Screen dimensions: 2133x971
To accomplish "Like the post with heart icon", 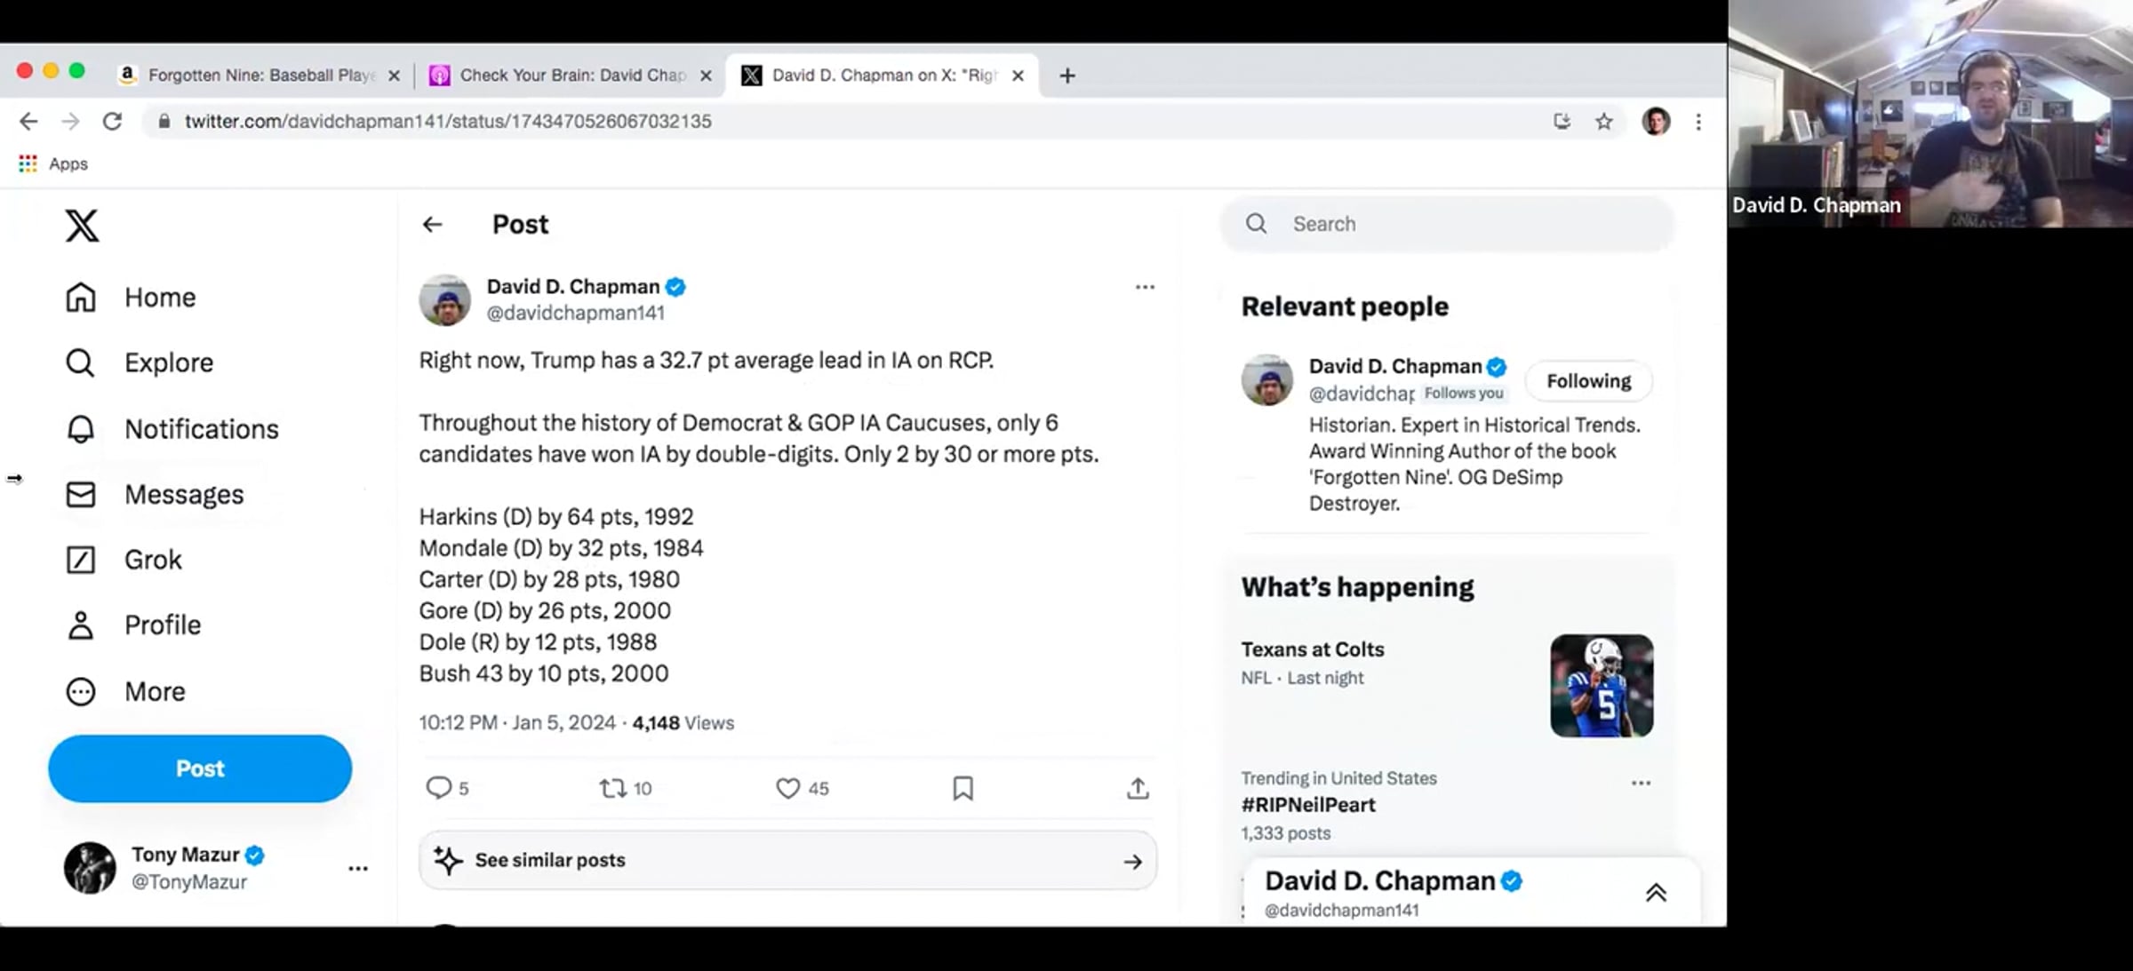I will pos(787,788).
